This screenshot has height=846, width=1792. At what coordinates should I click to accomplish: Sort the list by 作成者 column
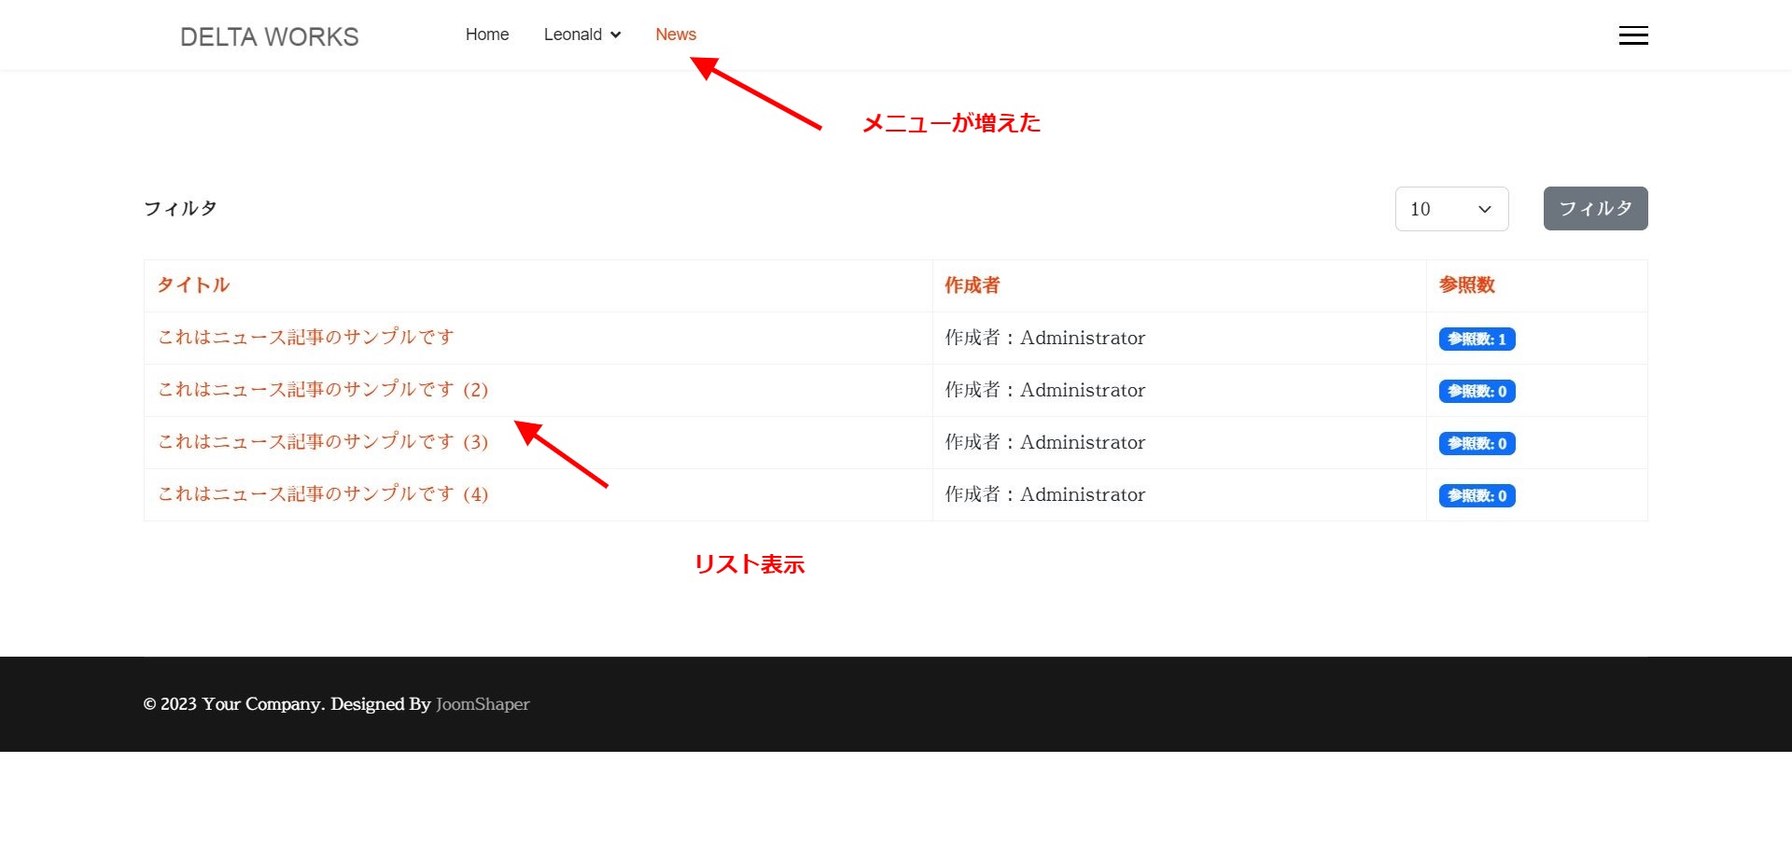click(971, 285)
